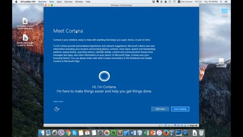The image size is (243, 137).
Task: Open Sublime Text in the Dock
Action: coord(120,133)
